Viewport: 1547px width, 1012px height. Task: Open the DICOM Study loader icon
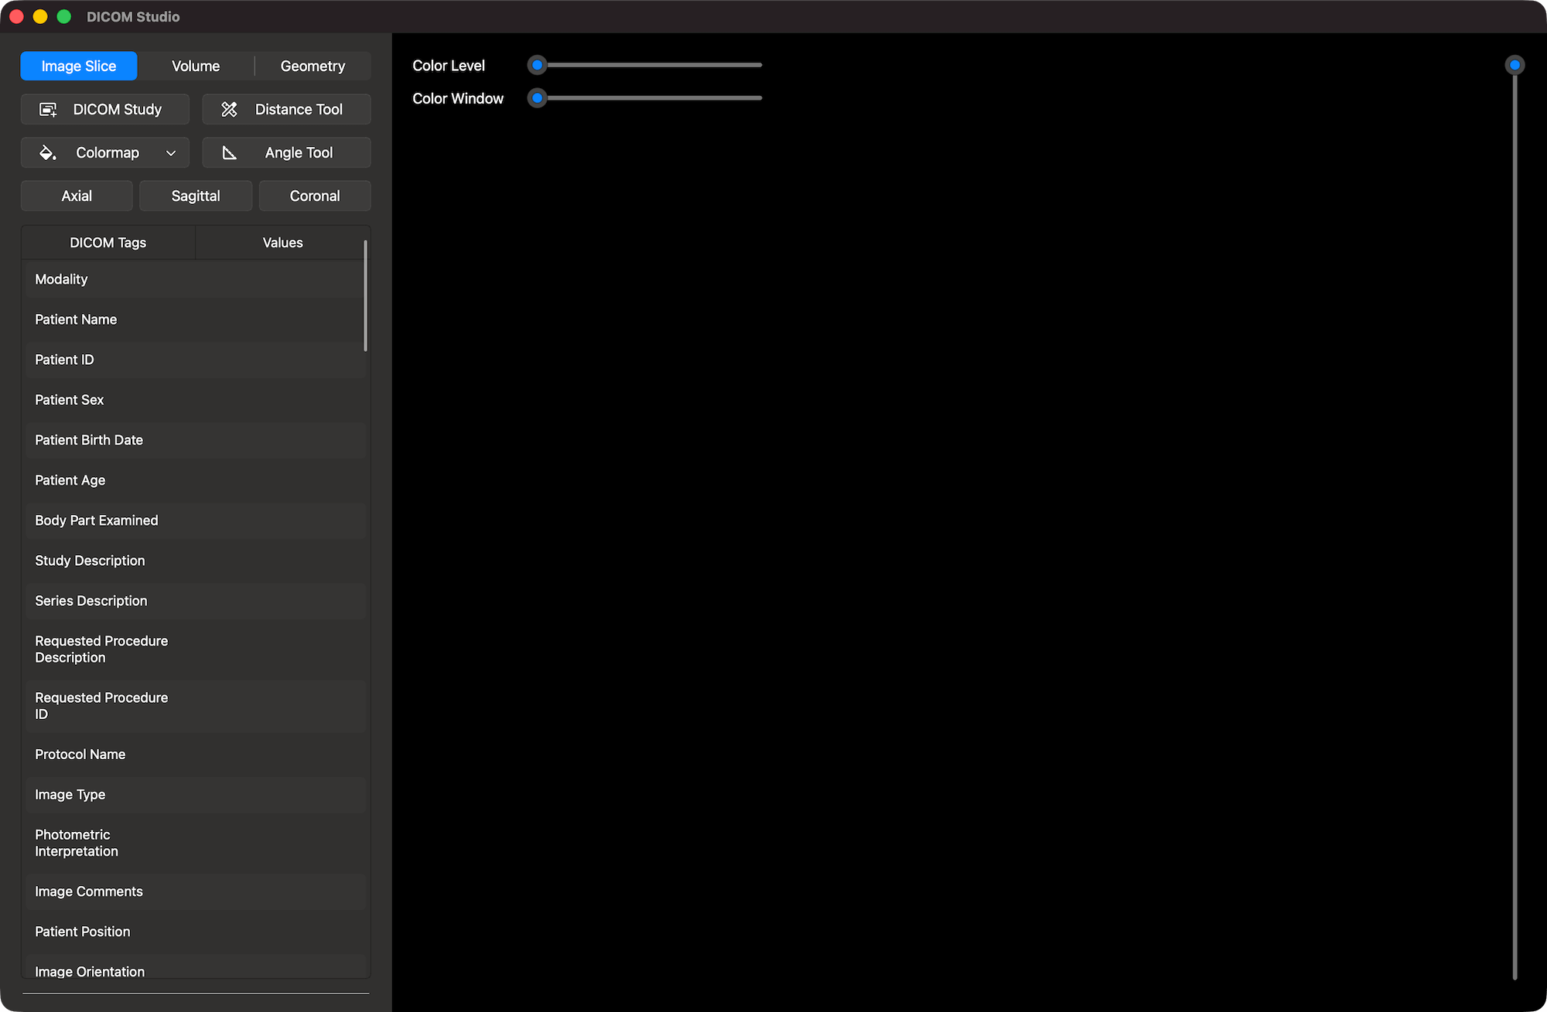(x=47, y=109)
